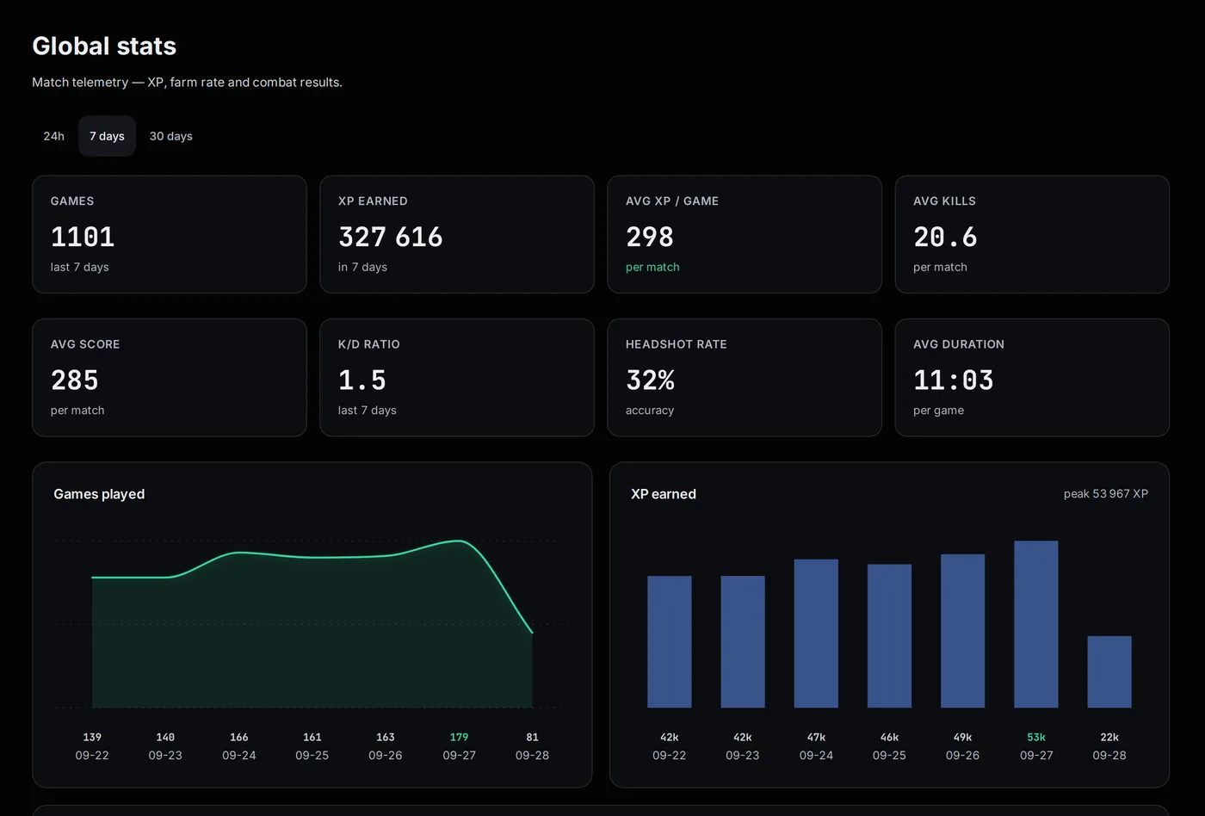This screenshot has width=1205, height=816.
Task: Open the AVG XP / GAME card
Action: 745,234
